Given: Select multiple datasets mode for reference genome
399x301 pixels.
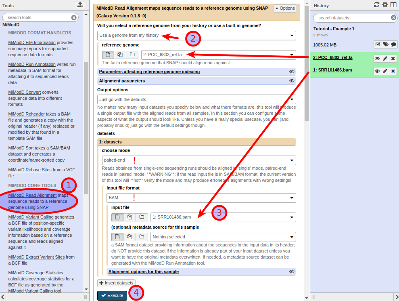Looking at the screenshot, I should [x=120, y=55].
